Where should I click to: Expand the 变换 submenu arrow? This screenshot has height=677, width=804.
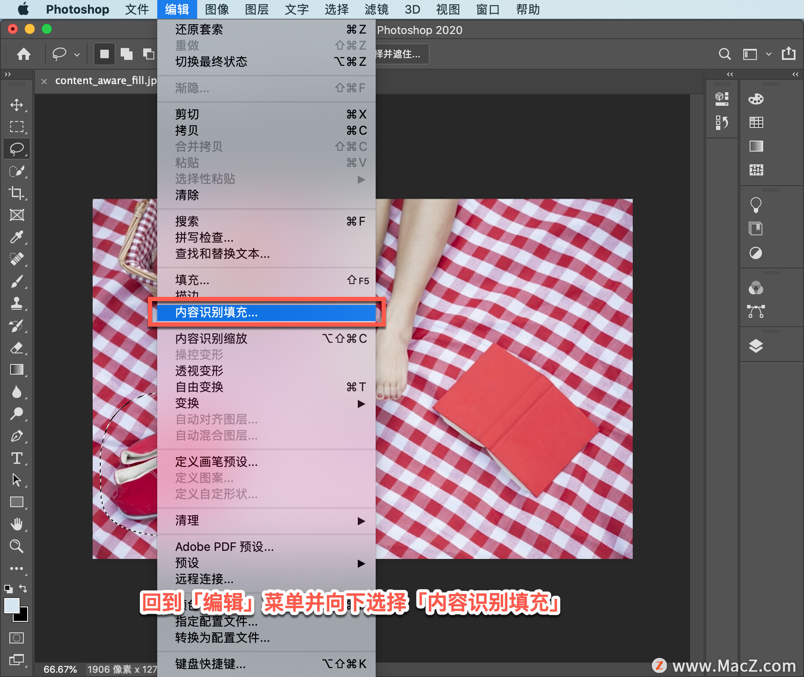coord(361,403)
